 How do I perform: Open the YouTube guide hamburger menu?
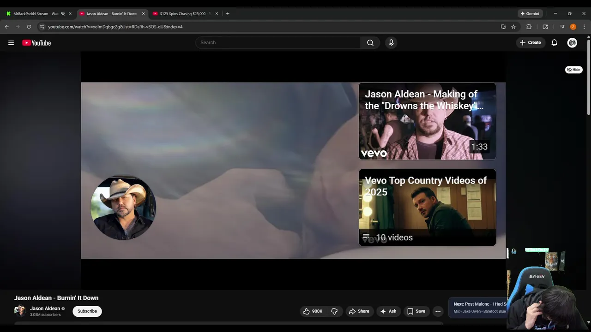point(11,43)
